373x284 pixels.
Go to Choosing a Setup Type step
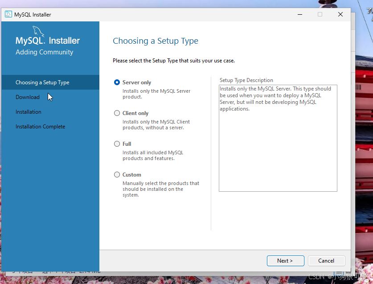pos(50,82)
